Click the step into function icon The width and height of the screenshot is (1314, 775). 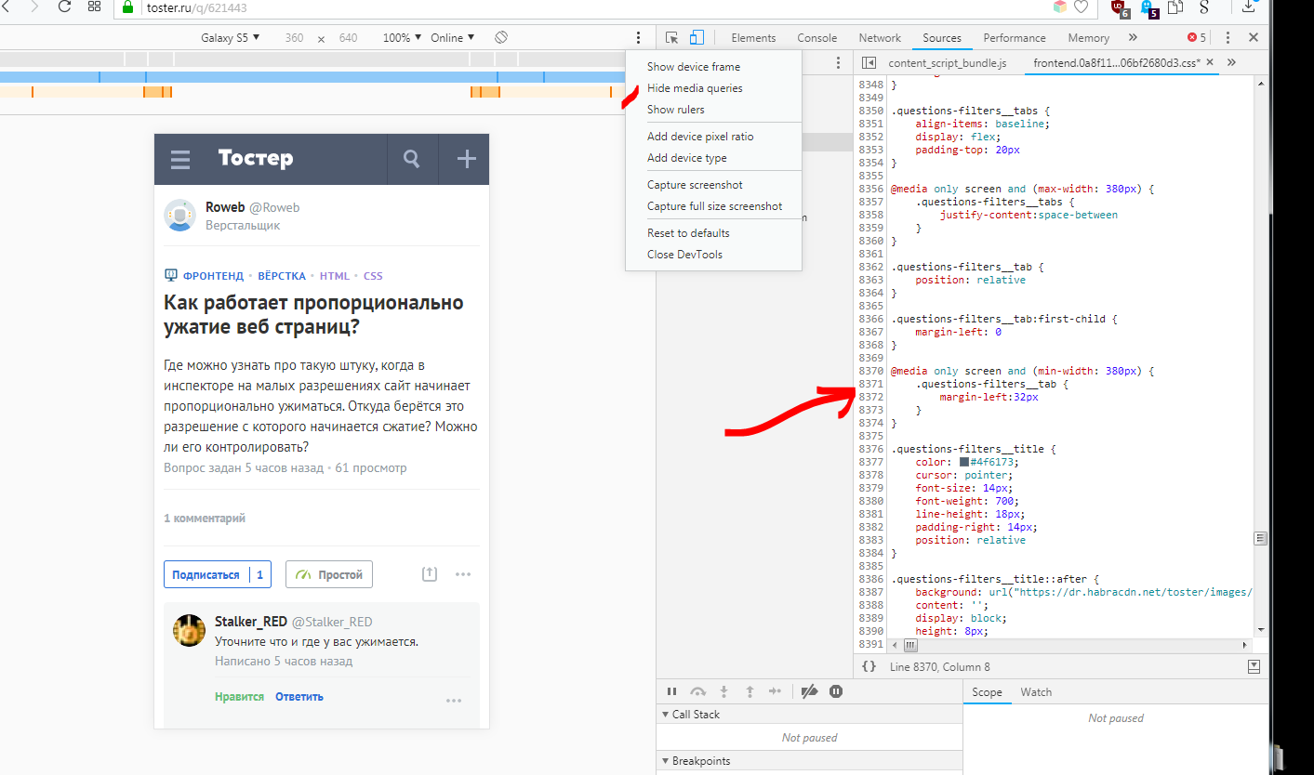[x=723, y=691]
